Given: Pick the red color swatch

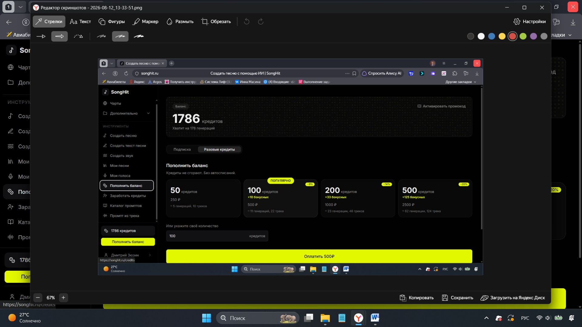Looking at the screenshot, I should click(x=513, y=36).
